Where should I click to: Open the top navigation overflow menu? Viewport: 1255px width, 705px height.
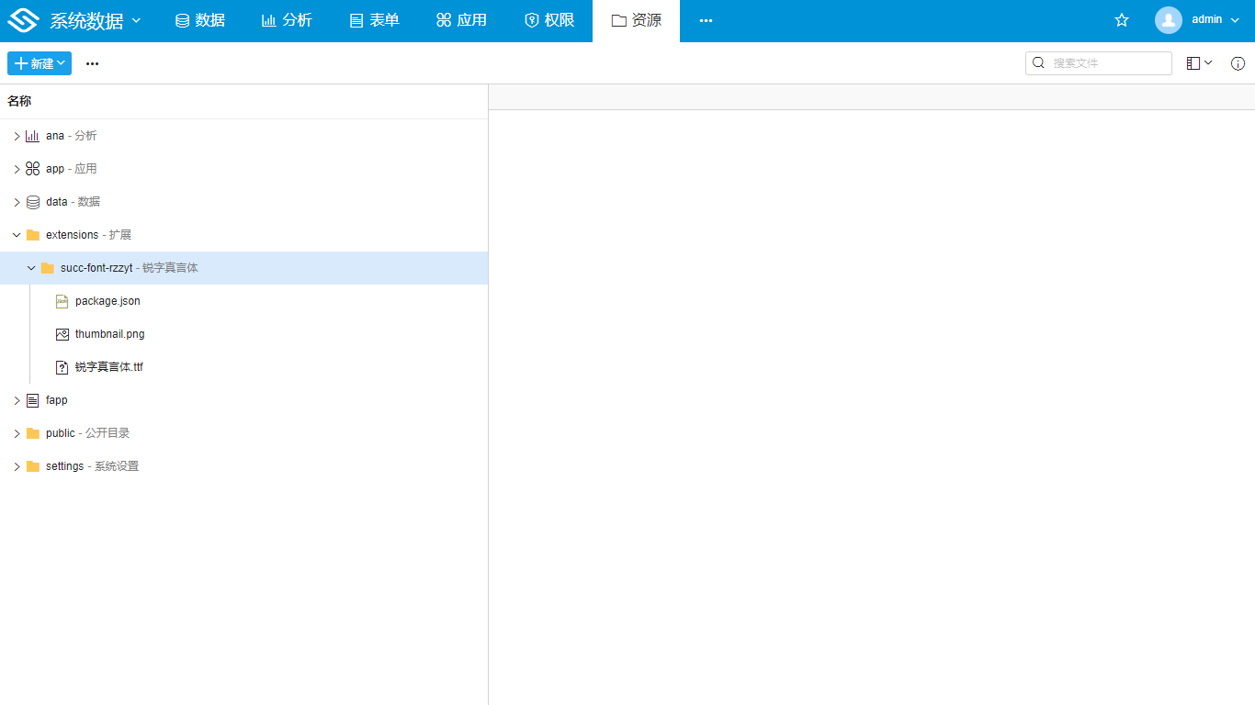[x=706, y=20]
